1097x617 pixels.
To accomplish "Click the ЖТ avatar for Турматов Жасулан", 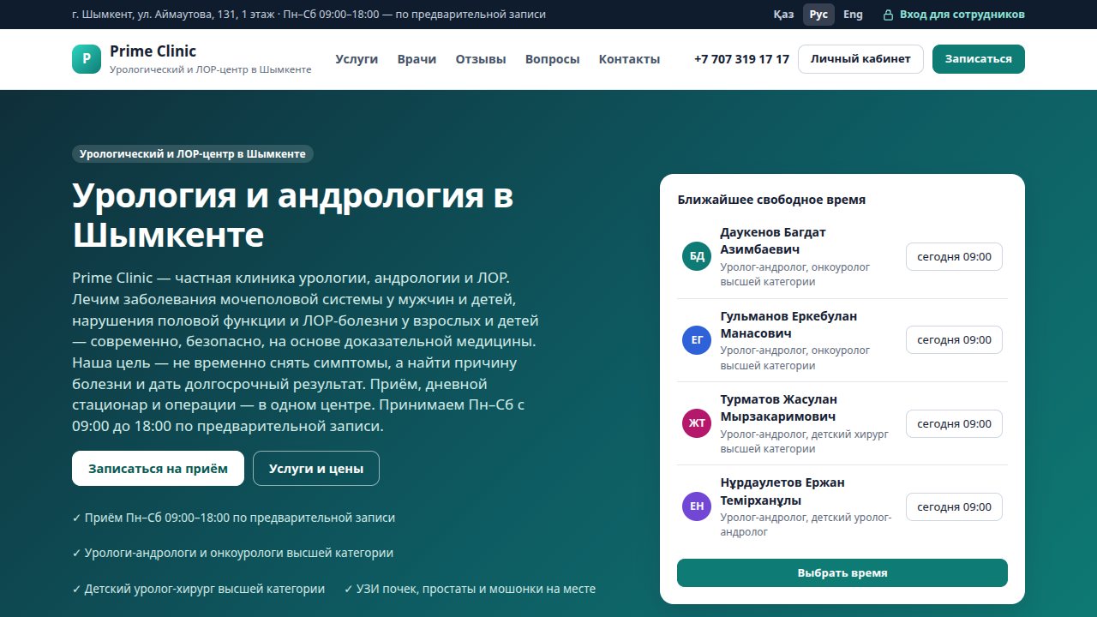I will [x=697, y=423].
